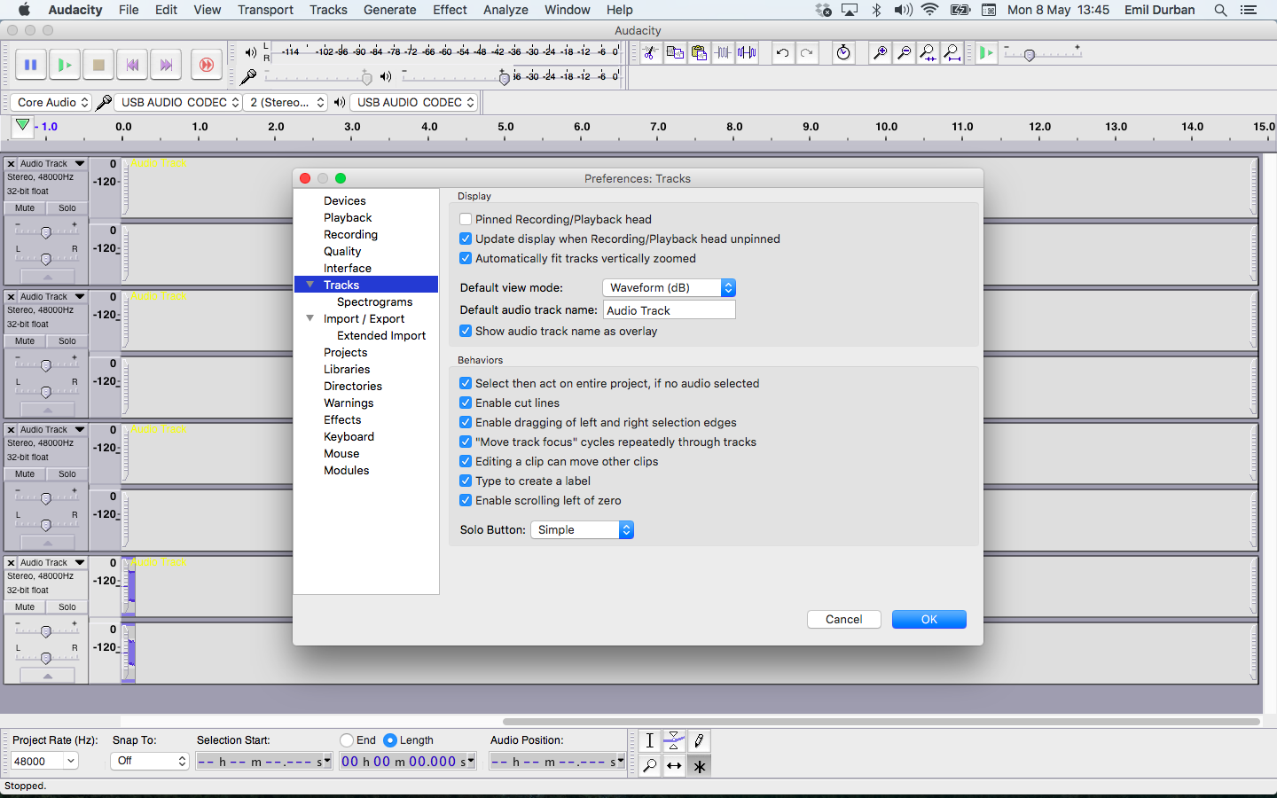This screenshot has height=798, width=1277.
Task: Click the recording microphone meter icon
Action: point(248,77)
